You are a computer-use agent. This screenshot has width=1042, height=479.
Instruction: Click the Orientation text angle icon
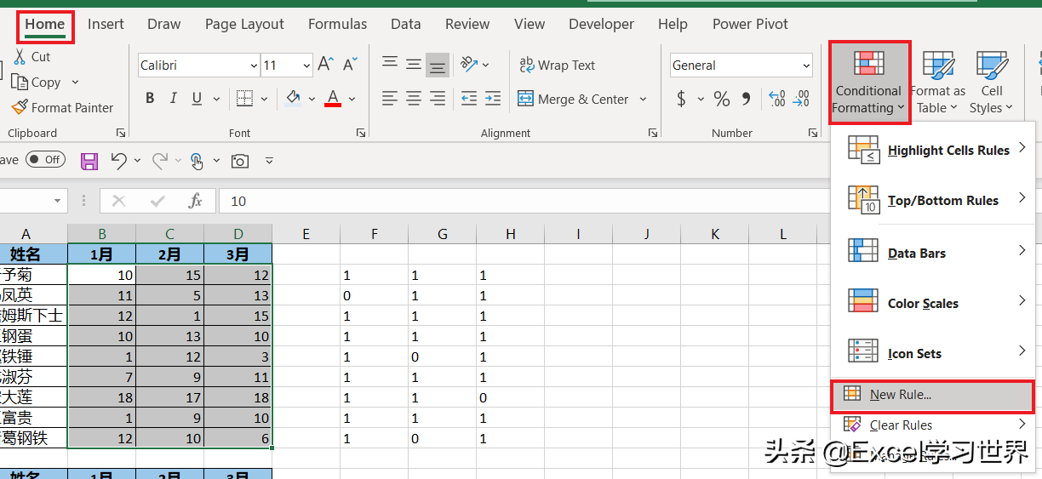(x=469, y=65)
